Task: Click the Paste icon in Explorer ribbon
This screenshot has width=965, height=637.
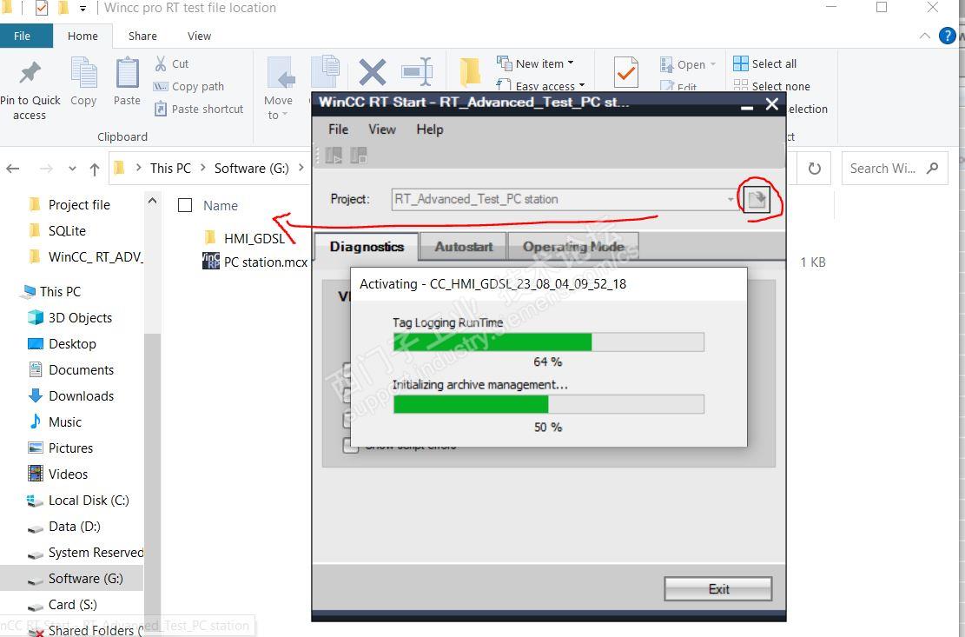Action: [128, 73]
